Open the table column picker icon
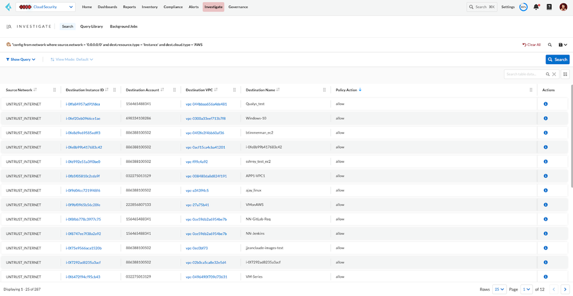Image resolution: width=573 pixels, height=296 pixels. point(565,74)
